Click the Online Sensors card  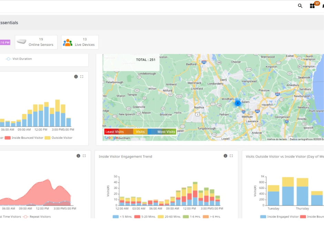click(36, 42)
